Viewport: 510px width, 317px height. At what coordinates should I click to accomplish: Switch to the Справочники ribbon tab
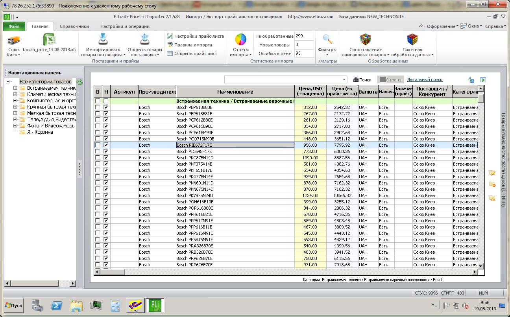click(x=74, y=27)
